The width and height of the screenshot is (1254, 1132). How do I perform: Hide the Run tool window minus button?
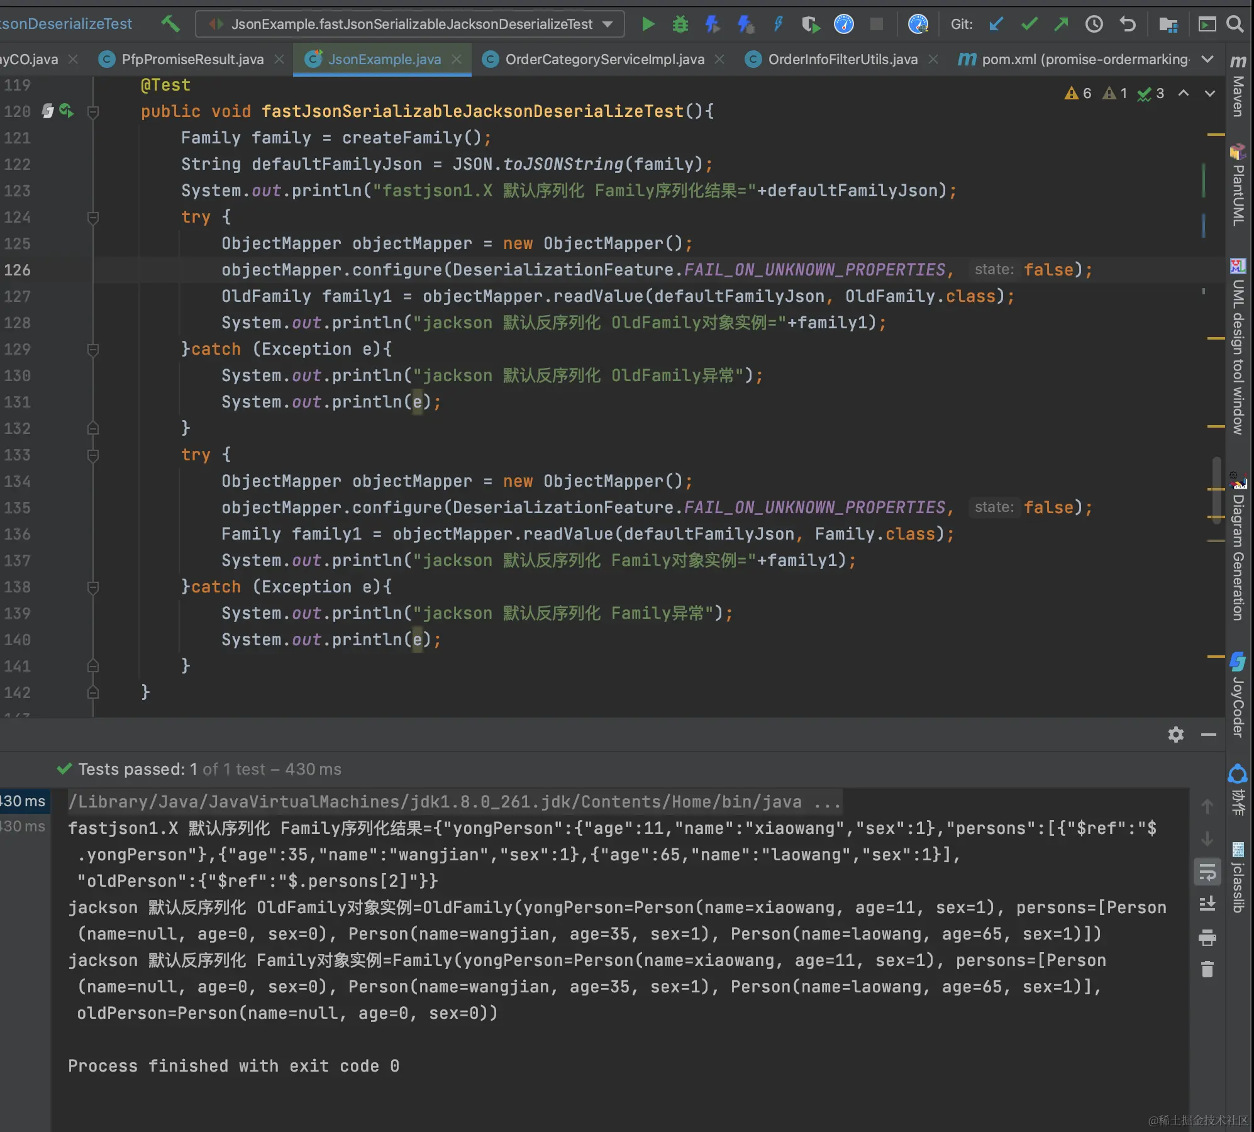tap(1209, 735)
